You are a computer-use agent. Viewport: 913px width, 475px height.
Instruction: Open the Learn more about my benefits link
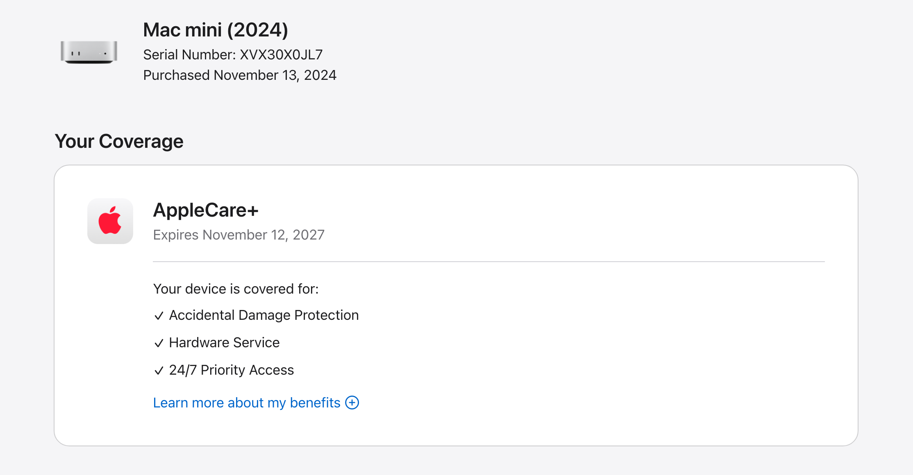point(247,403)
